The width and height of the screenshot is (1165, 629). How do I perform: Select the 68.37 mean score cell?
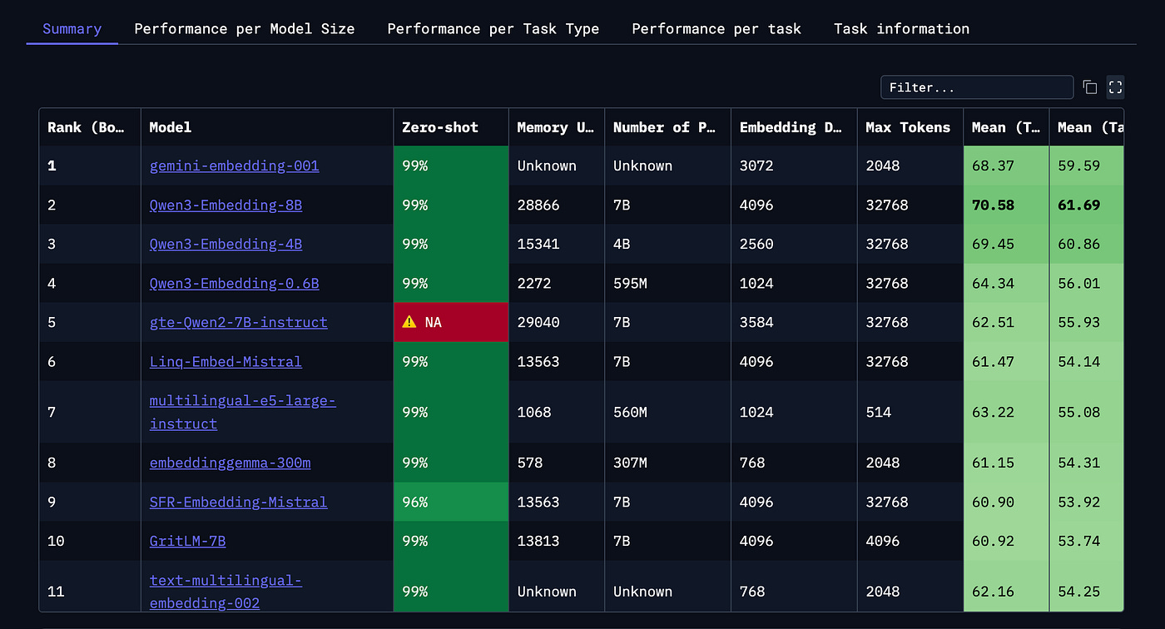point(1006,166)
